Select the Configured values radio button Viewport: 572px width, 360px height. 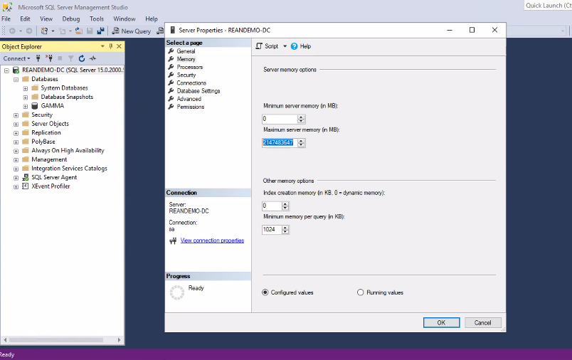coord(266,292)
